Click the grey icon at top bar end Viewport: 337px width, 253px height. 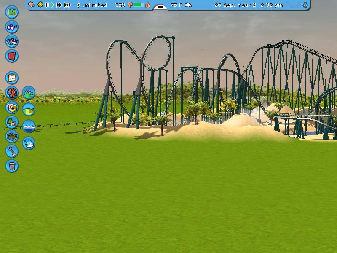pyautogui.click(x=305, y=5)
